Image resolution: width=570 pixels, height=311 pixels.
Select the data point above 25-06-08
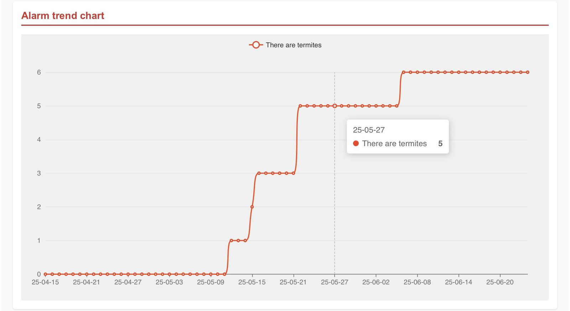417,72
